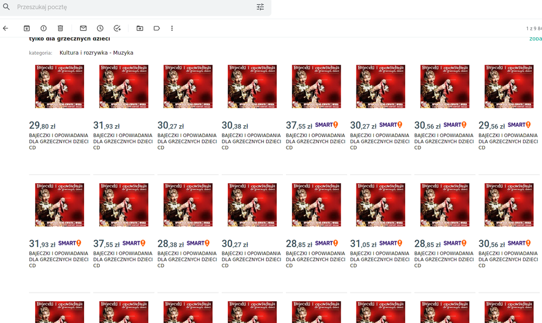The image size is (542, 323).
Task: Click the 29,56 zł price
Action: [492, 125]
